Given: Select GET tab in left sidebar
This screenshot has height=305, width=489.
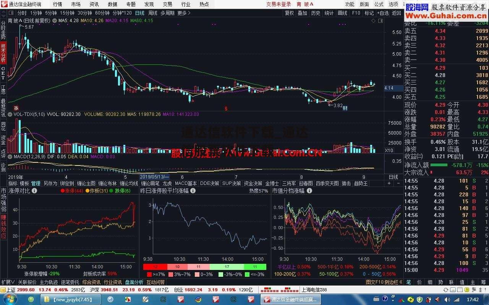Looking at the screenshot, I should coord(3,73).
